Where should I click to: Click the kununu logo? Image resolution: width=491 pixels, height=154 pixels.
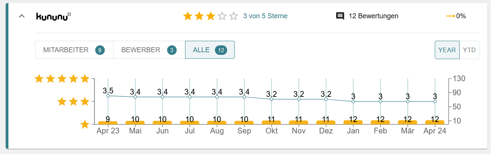coord(54,16)
